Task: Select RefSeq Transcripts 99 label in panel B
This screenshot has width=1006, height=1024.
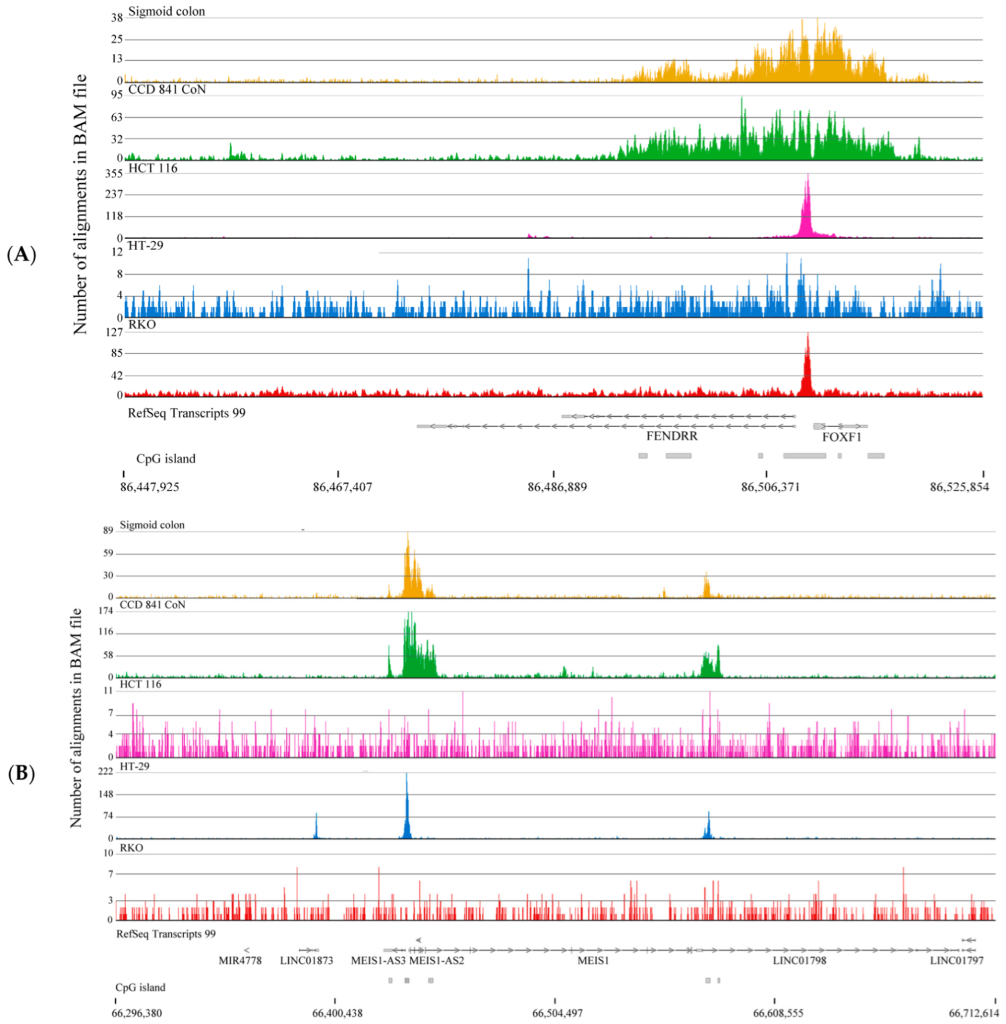Action: 166,934
